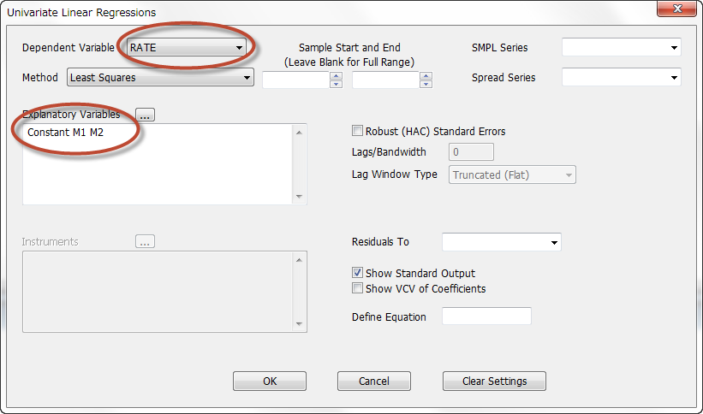This screenshot has height=414, width=703.
Task: Expand the Residuals To dropdown
Action: click(x=501, y=242)
